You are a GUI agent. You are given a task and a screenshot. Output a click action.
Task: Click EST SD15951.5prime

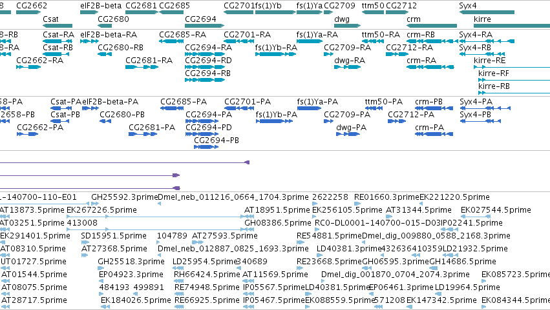[85, 242]
